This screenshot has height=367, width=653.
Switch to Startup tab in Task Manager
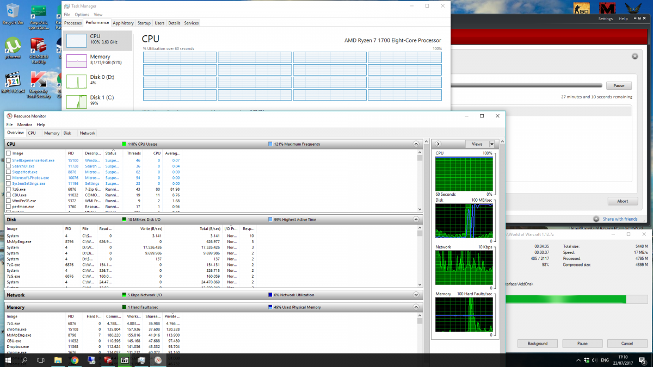(144, 23)
